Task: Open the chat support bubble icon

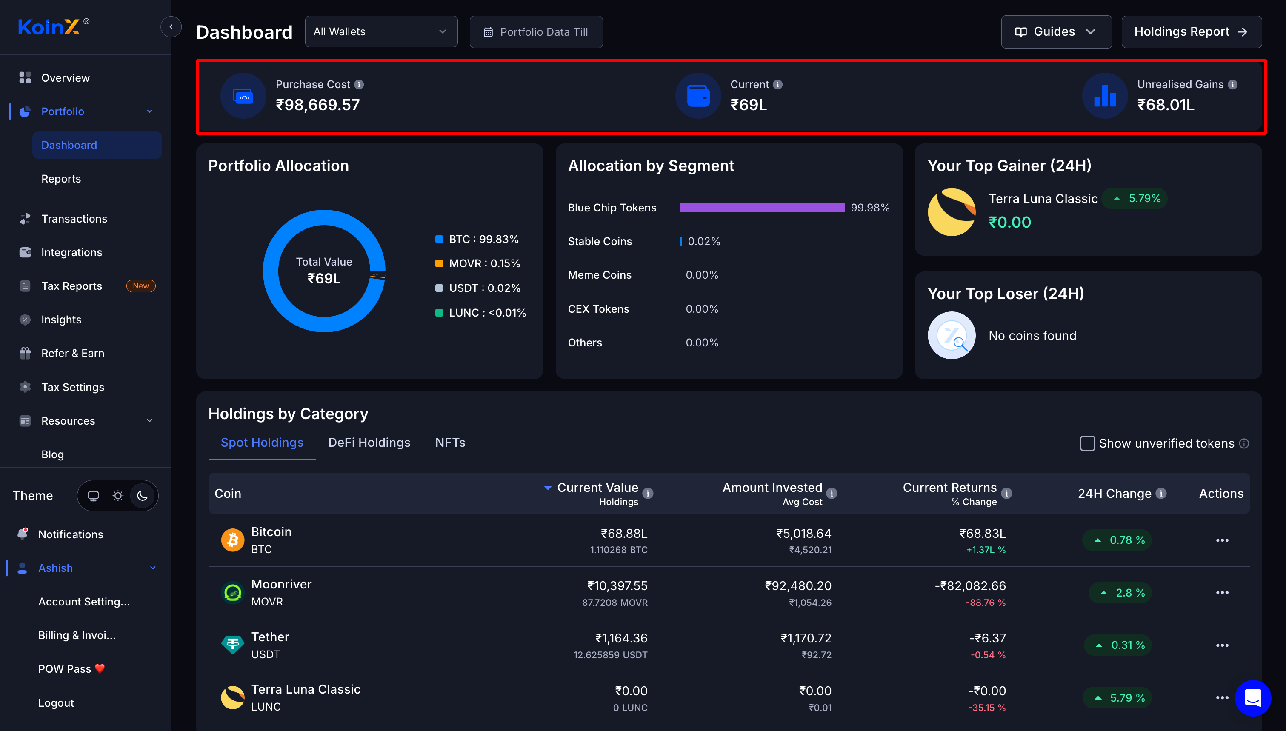Action: coord(1253,697)
